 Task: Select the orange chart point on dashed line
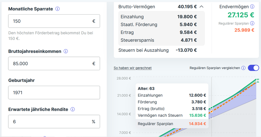(212, 112)
